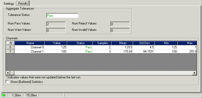
Task: Click Max cell 293.0 of Channel 1
Action: pos(187,52)
